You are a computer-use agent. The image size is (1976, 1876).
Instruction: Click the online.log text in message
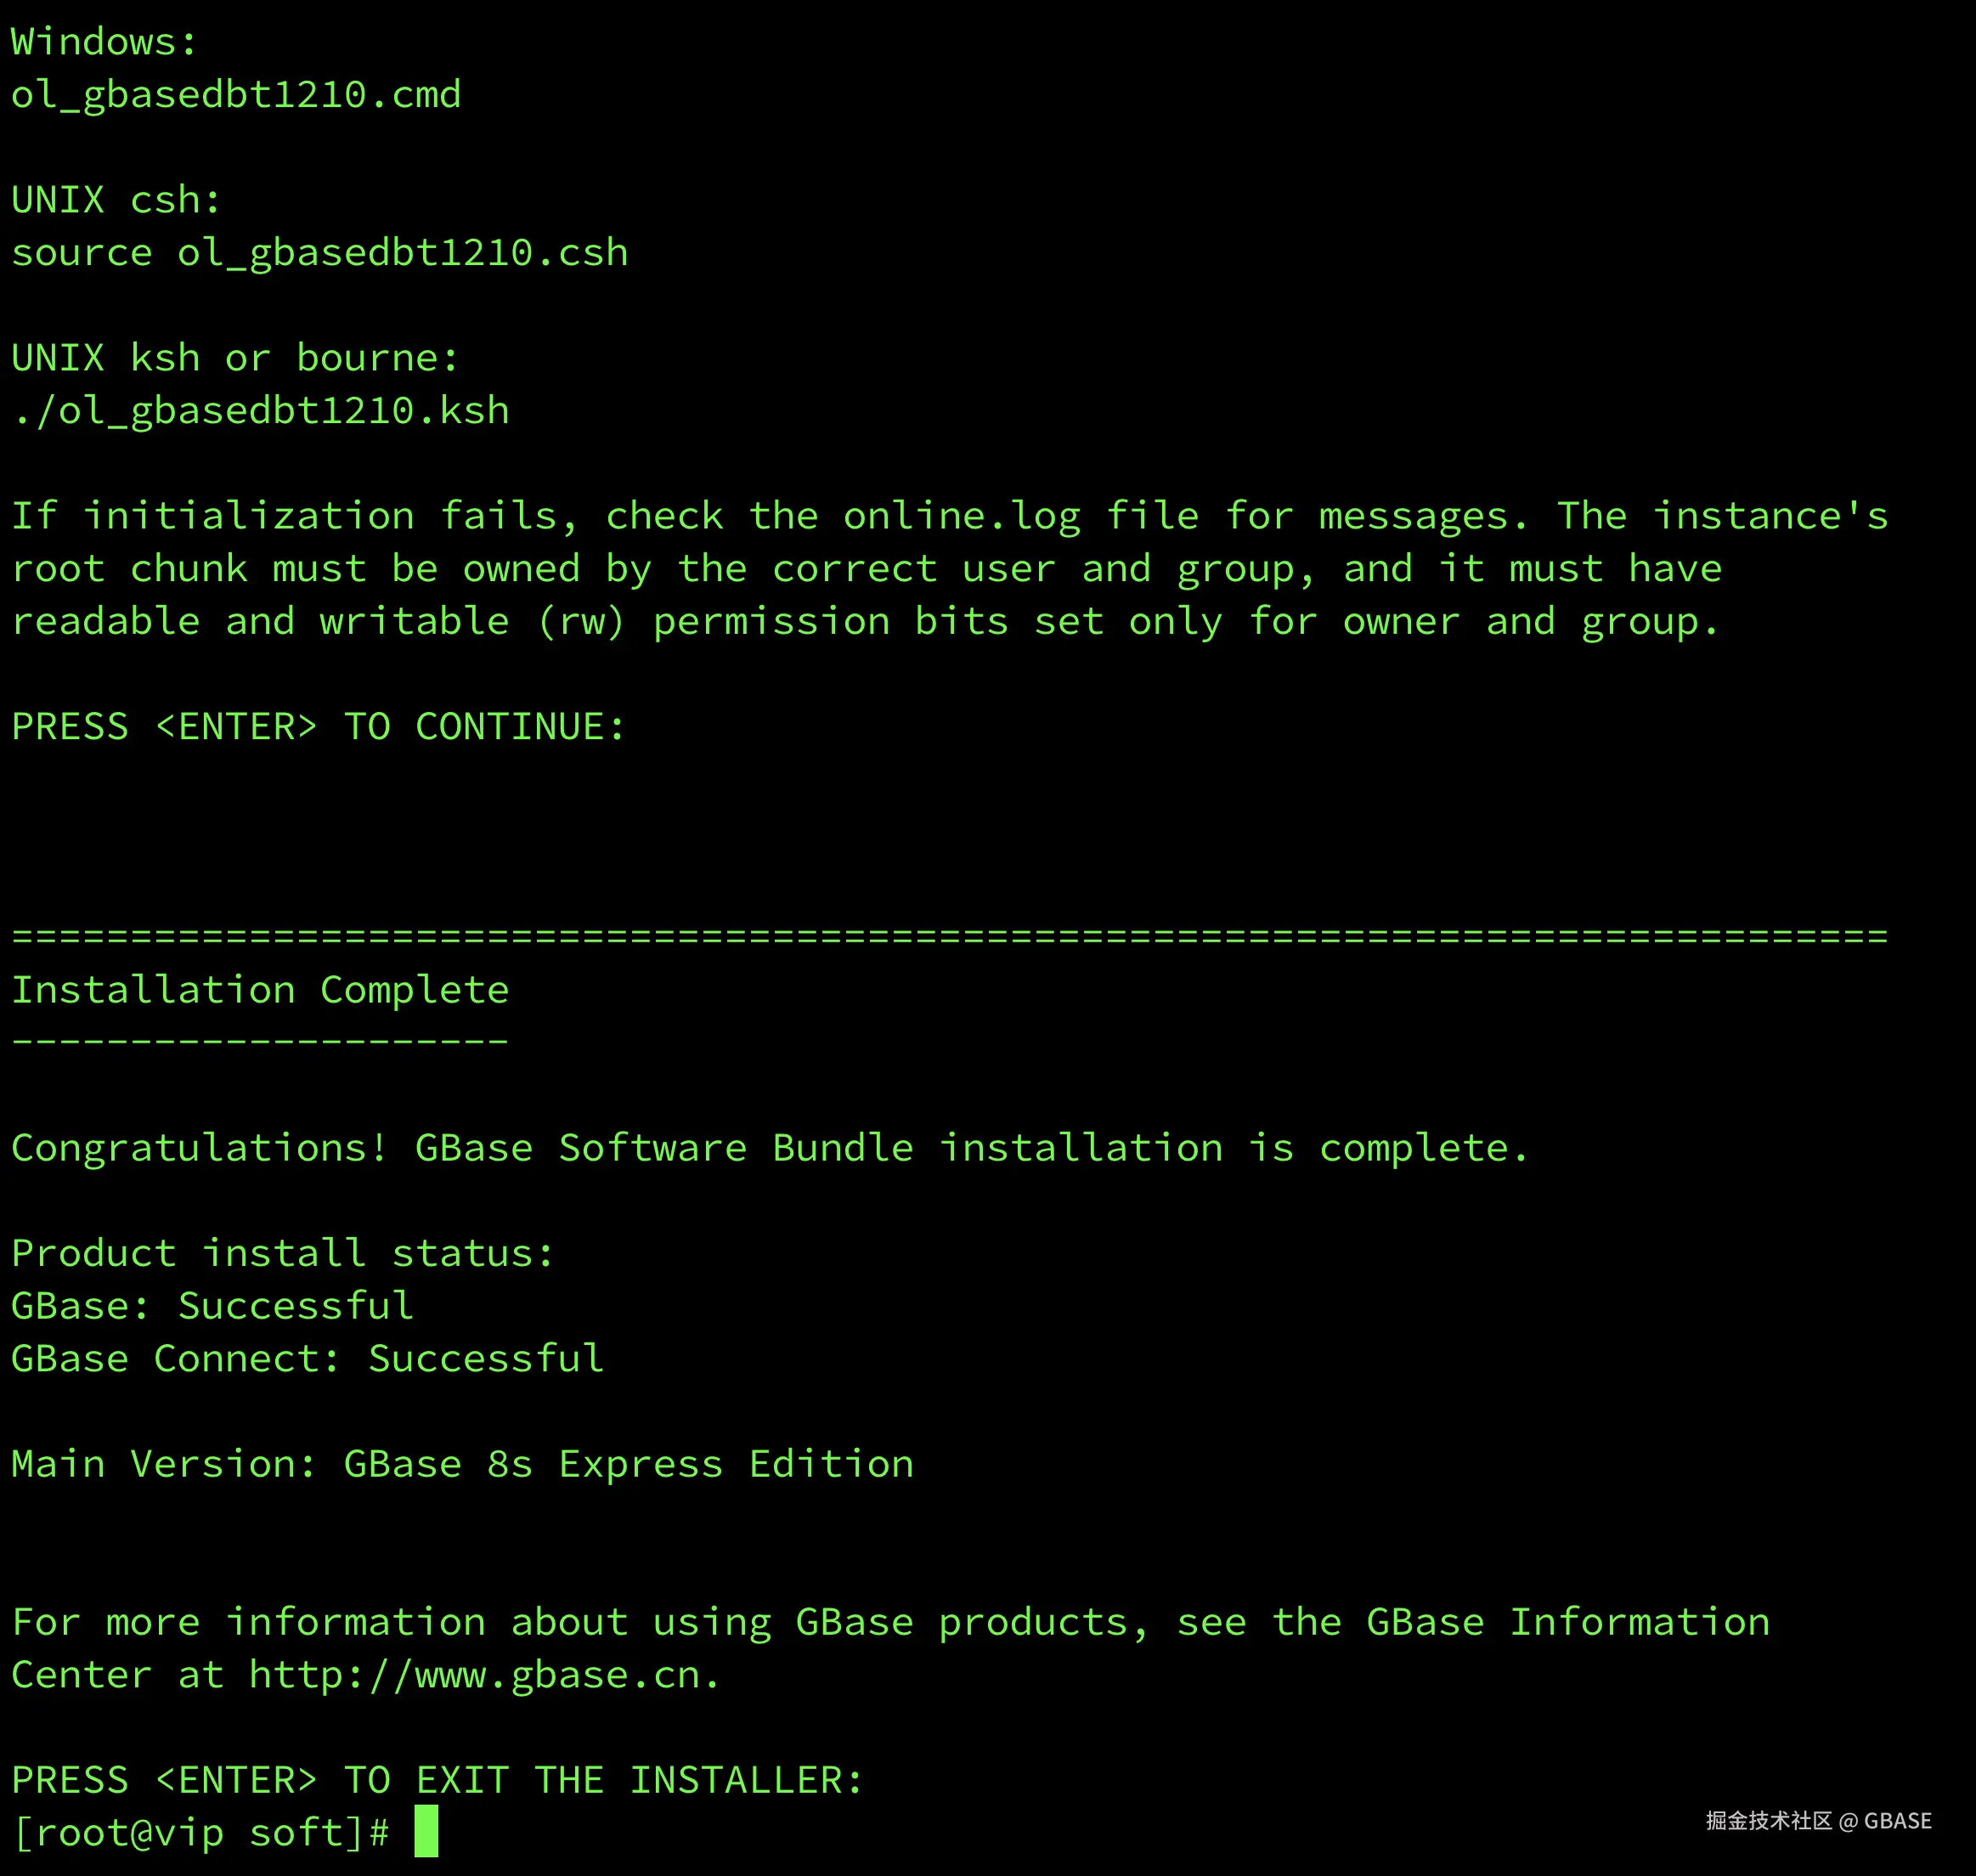tap(962, 517)
